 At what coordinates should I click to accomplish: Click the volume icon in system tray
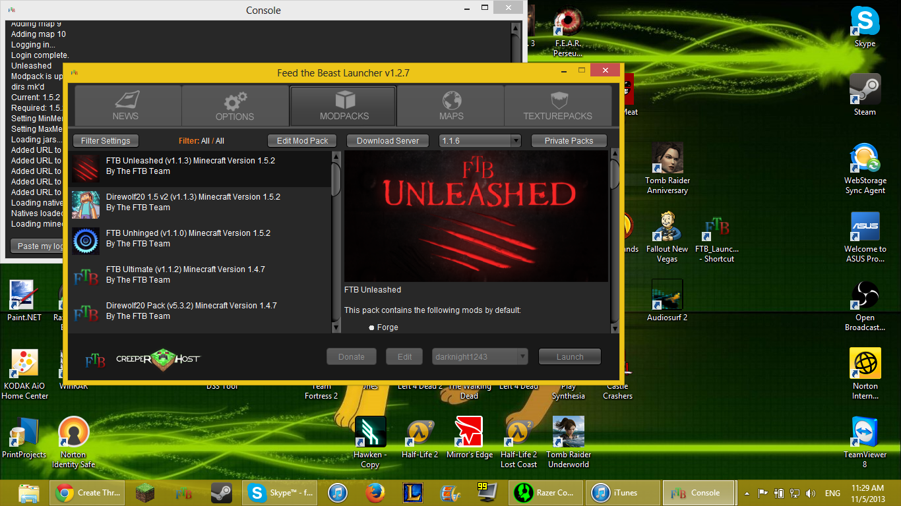coord(810,493)
